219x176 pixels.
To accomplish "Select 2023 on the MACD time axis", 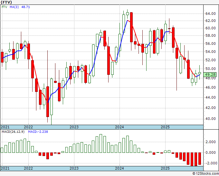I will pyautogui.click(x=74, y=168).
